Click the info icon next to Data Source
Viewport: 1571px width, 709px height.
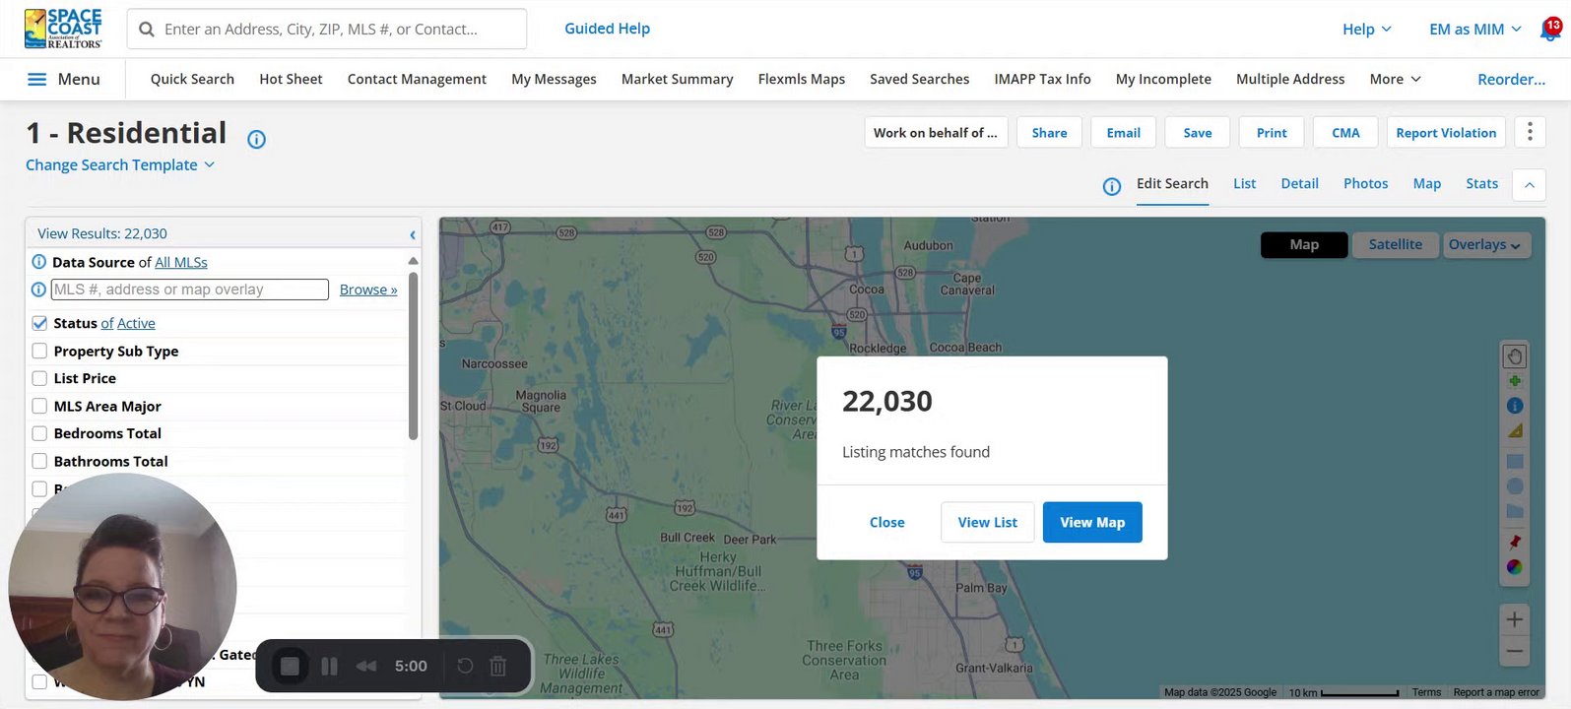[39, 262]
